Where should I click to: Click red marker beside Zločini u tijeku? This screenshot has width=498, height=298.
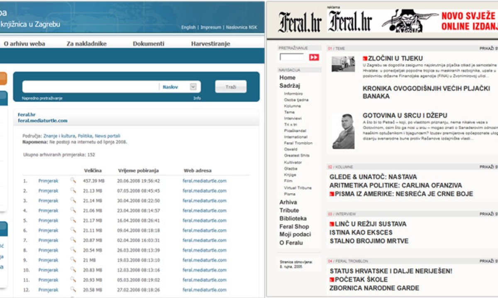coord(365,59)
